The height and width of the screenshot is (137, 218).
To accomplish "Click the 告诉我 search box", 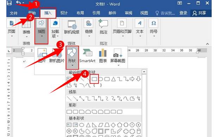I will pos(165,13).
